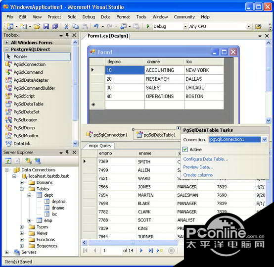Select PgSqlCommand toolbox component
274x267 pixels.
28,72
